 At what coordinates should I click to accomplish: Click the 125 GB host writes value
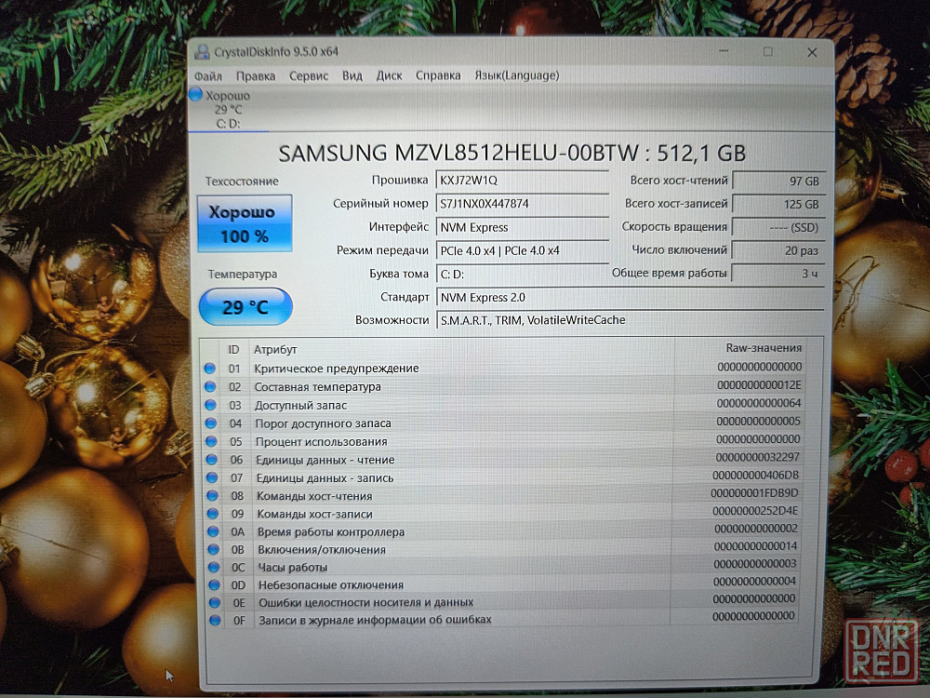pyautogui.click(x=778, y=204)
